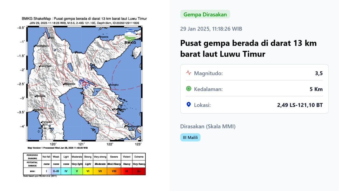Select the III Malili intensity badge

(190, 138)
